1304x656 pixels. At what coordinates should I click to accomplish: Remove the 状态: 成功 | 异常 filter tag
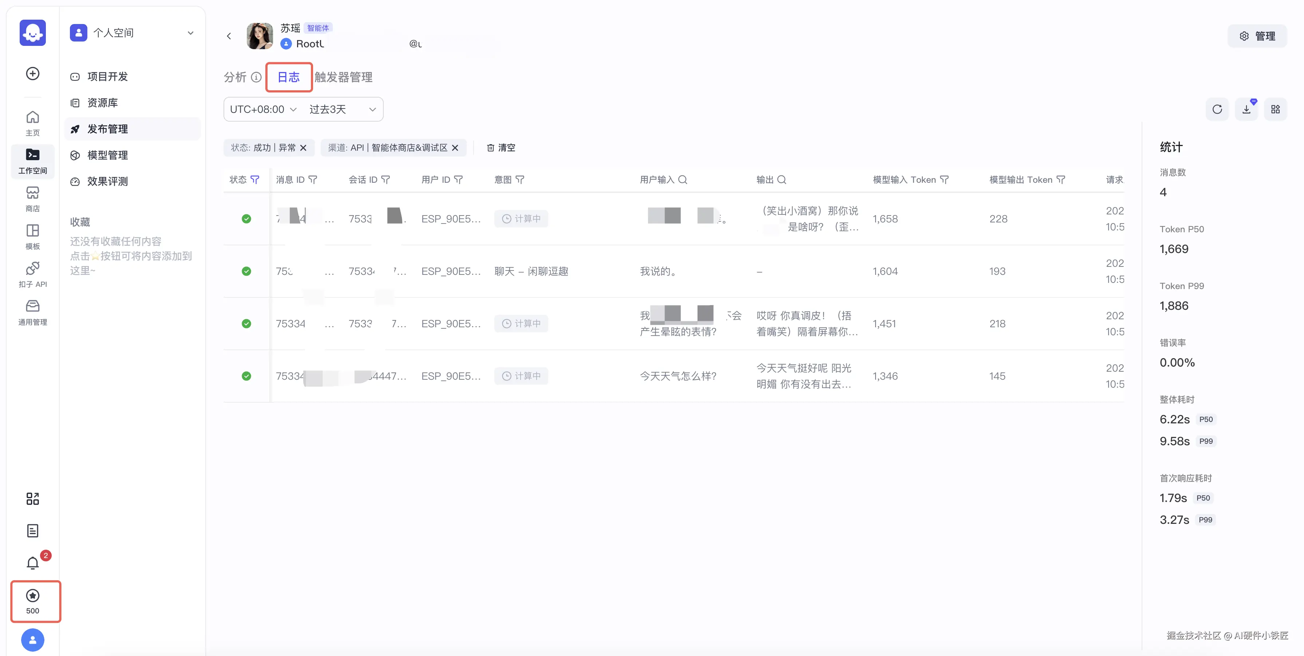[303, 148]
